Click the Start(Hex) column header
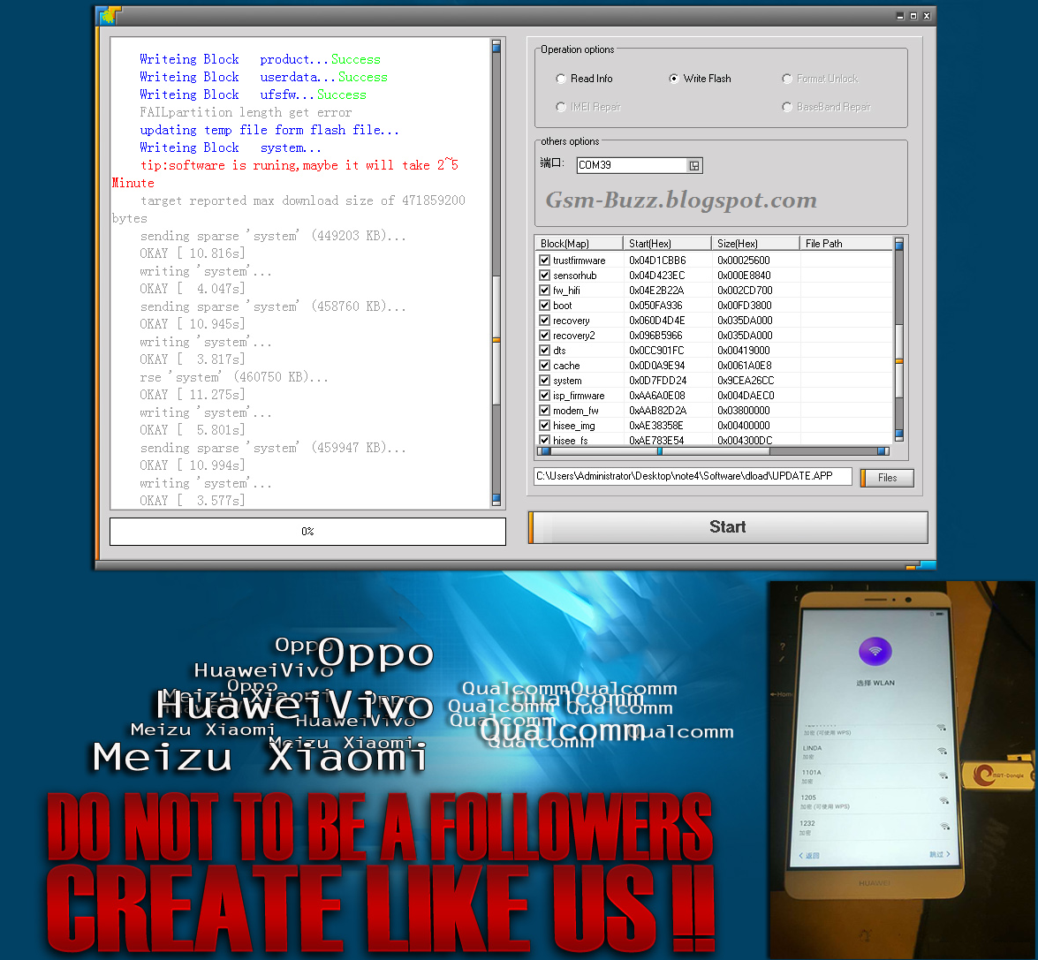Image resolution: width=1038 pixels, height=960 pixels. click(x=667, y=244)
